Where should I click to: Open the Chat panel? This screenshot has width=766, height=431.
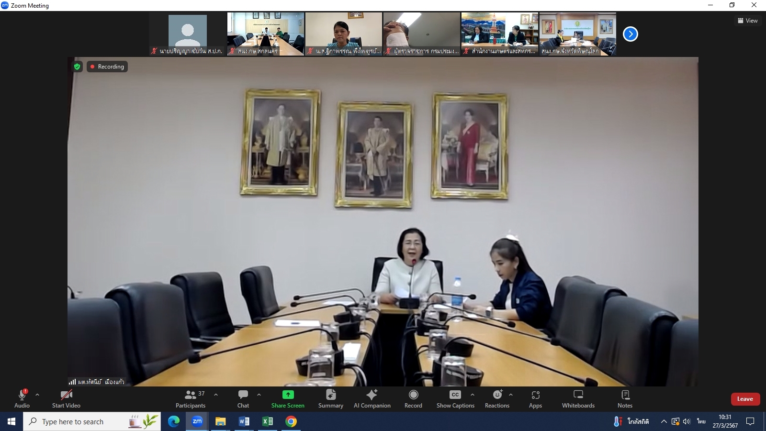click(x=243, y=399)
